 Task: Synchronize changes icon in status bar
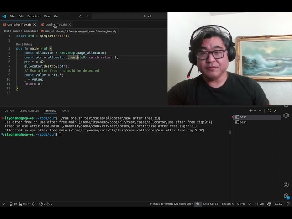coord(34,204)
